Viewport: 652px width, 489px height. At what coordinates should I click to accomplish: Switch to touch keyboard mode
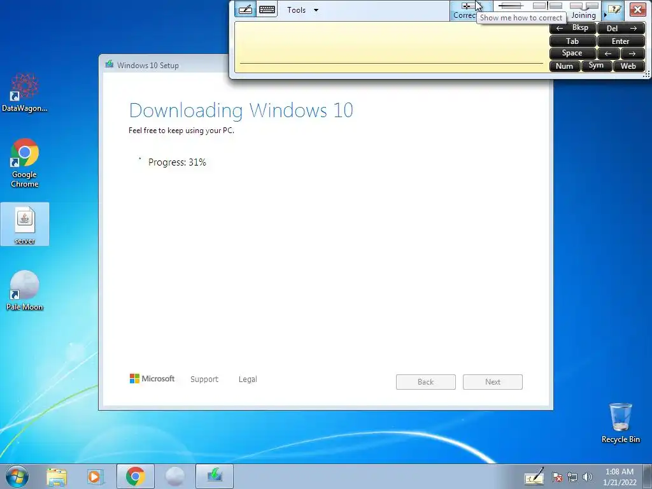pyautogui.click(x=267, y=10)
